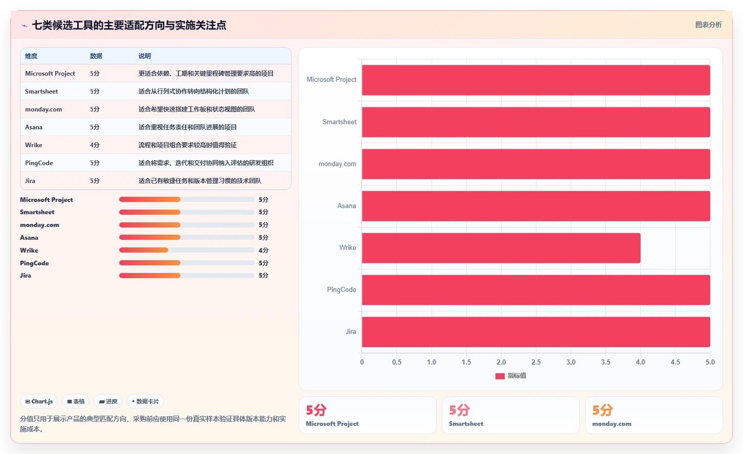The height and width of the screenshot is (454, 743).
Task: Click the Wrike progress bar
Action: (x=187, y=250)
